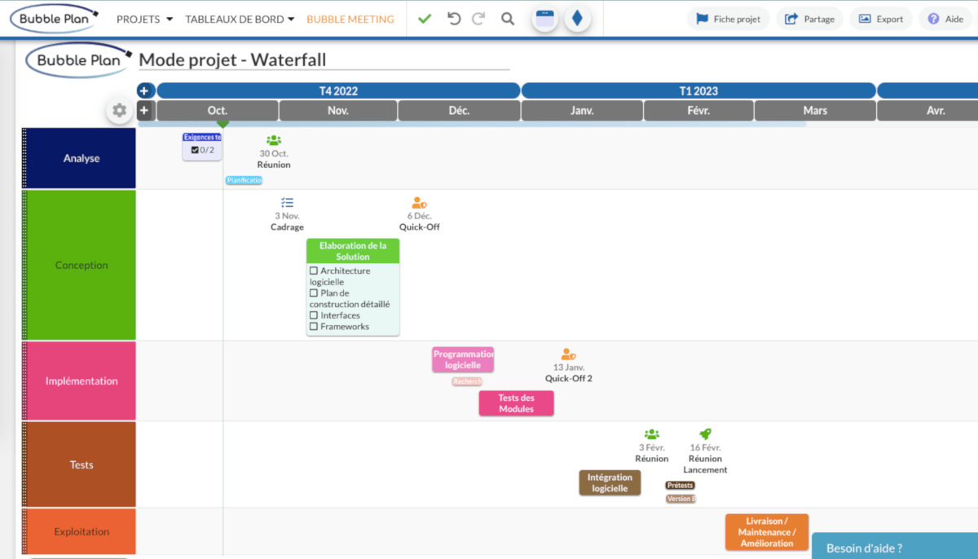Screen dimensions: 978x559
Task: Select the 6 Déc. Quick-Off icon
Action: coord(419,203)
